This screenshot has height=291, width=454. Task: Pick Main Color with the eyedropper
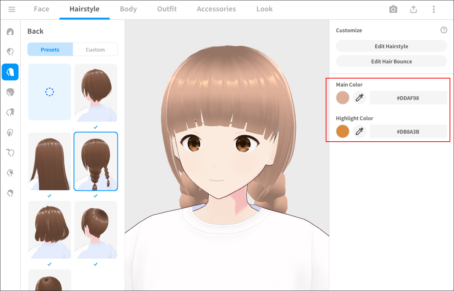(x=360, y=98)
